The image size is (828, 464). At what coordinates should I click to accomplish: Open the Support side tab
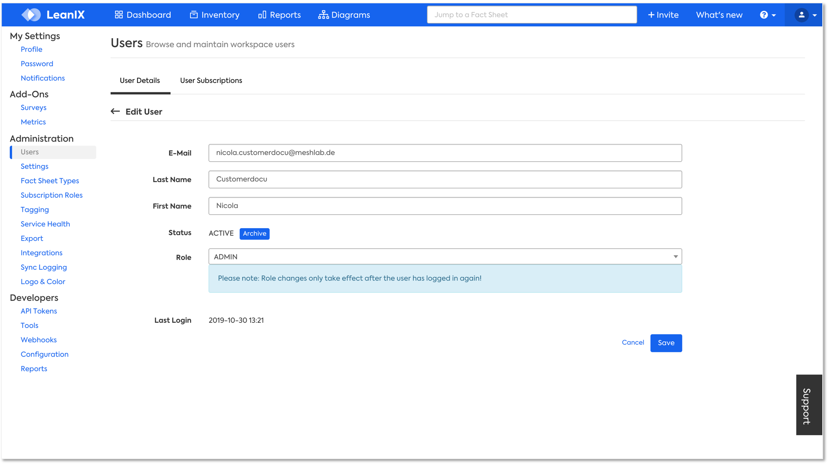coord(808,405)
